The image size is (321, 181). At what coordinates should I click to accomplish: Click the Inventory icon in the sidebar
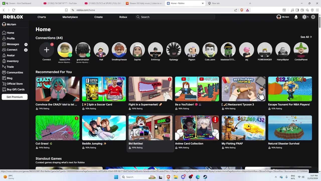[x=4, y=61]
